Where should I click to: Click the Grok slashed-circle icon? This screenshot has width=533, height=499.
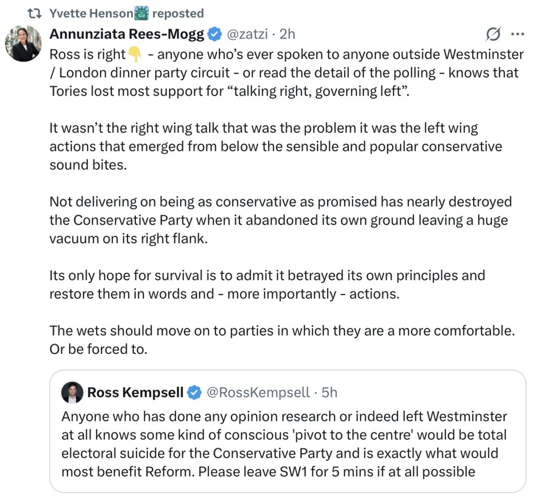point(492,34)
